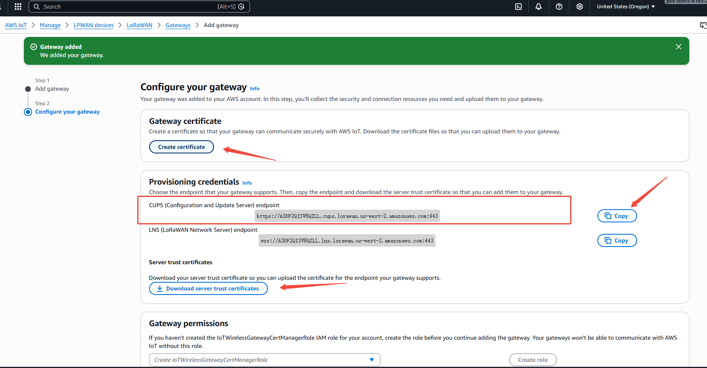Select the Configure your gateway step
The width and height of the screenshot is (707, 368).
coord(67,112)
